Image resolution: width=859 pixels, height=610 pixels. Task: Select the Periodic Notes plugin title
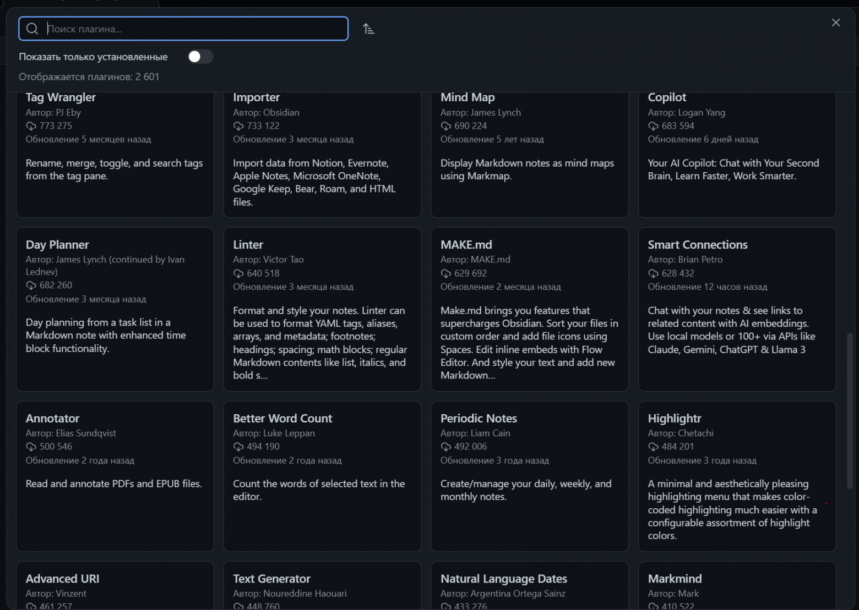479,419
